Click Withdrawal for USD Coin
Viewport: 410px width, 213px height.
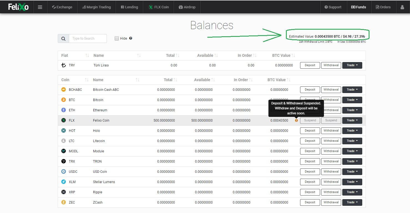[x=331, y=172]
